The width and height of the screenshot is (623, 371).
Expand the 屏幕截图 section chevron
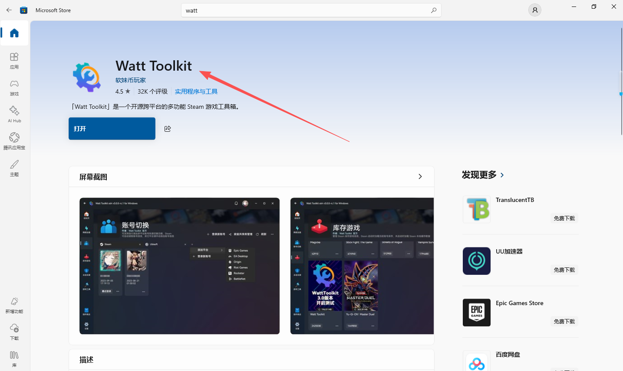pos(420,176)
